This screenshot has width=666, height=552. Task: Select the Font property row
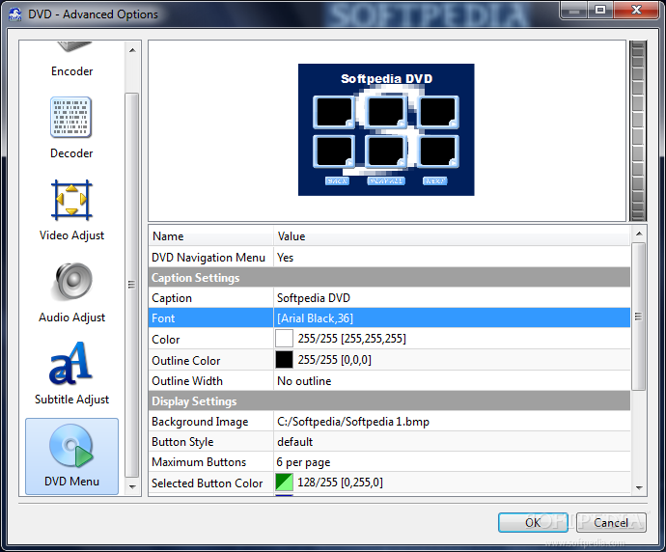point(389,318)
